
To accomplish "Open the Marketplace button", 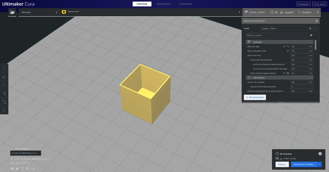I will click(x=304, y=4).
